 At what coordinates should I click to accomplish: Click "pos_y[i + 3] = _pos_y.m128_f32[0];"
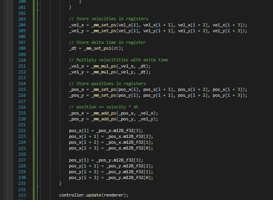[111, 178]
